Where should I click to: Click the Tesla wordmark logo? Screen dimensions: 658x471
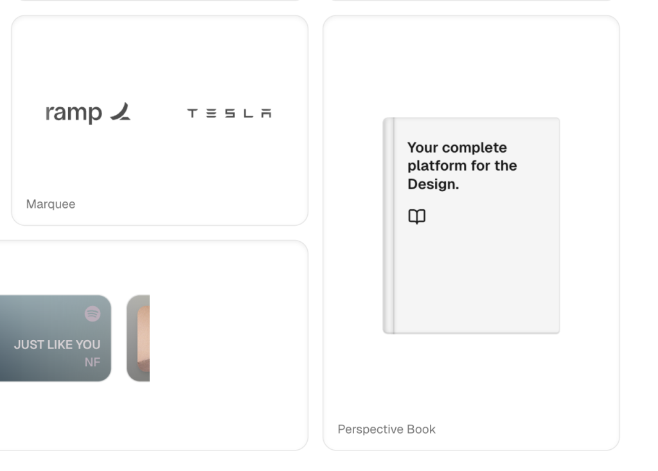(229, 114)
